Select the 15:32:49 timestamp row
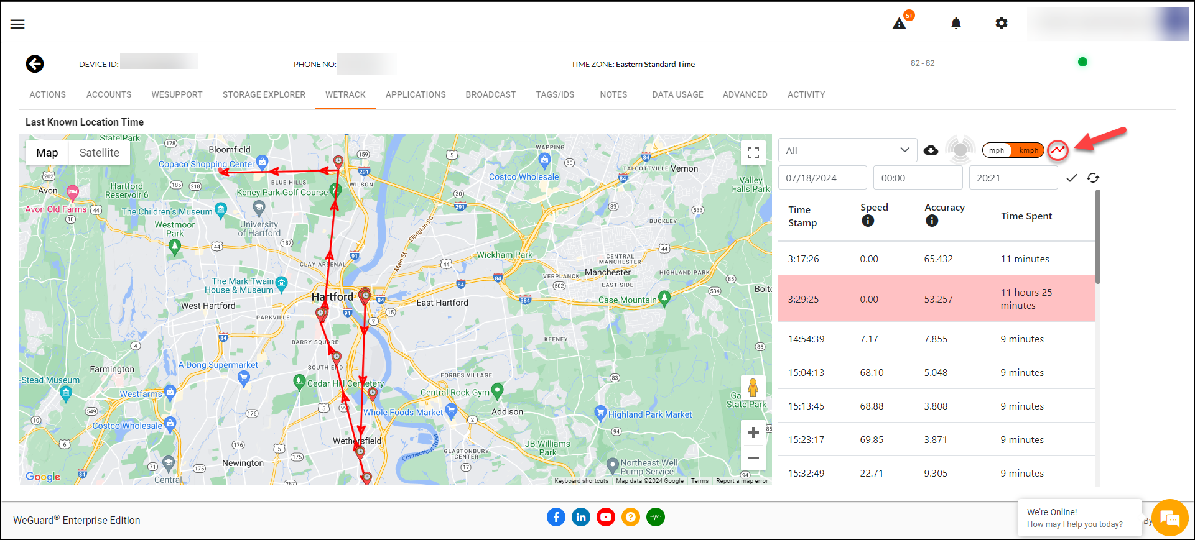Viewport: 1195px width, 540px height. 936,473
